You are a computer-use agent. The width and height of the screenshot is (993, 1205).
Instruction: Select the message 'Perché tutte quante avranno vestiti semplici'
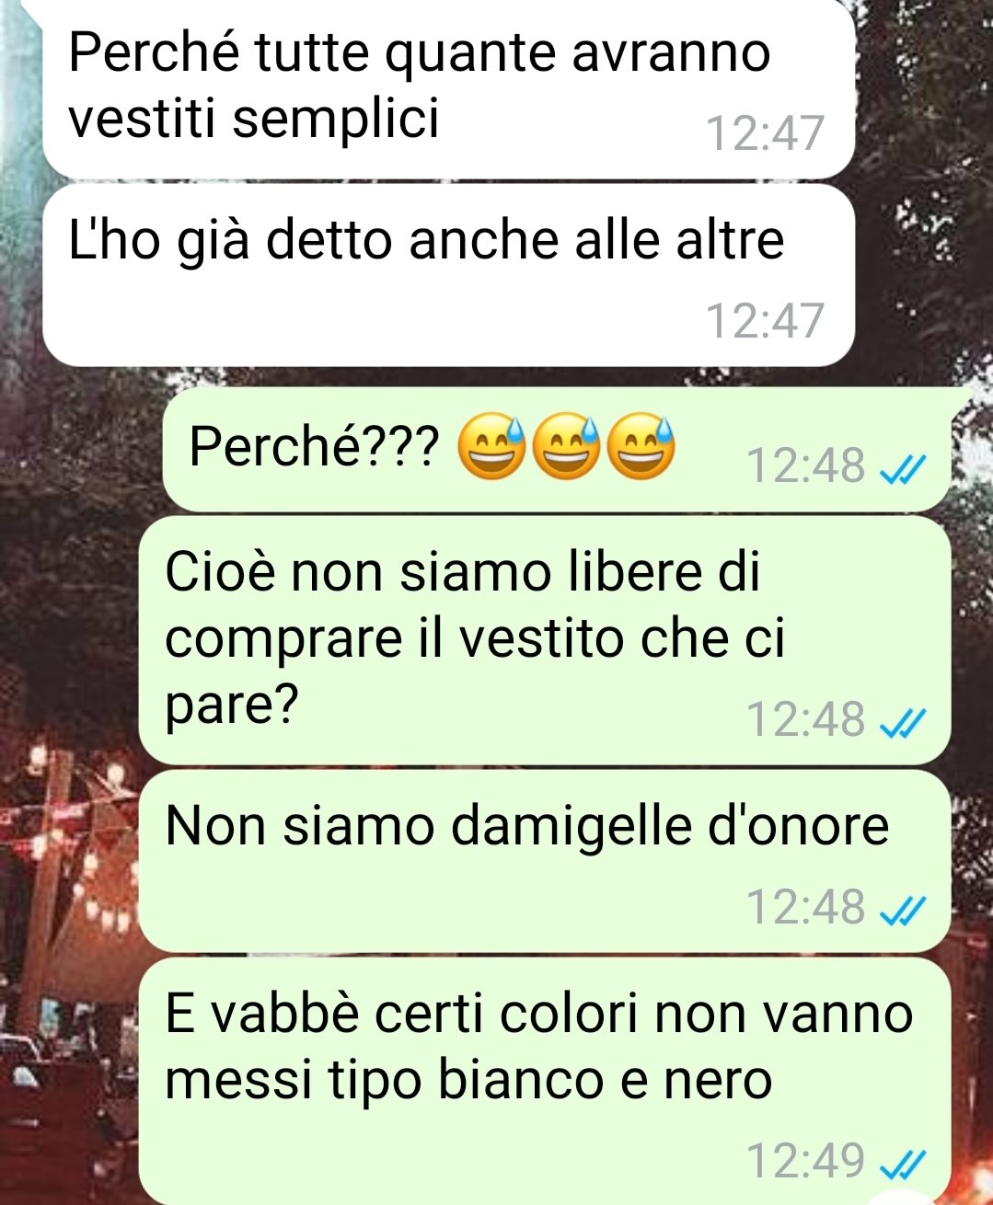coord(449,89)
